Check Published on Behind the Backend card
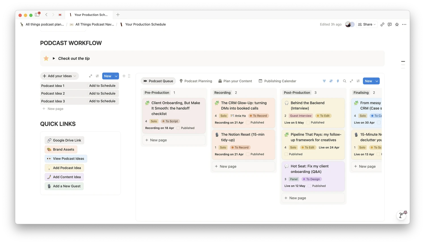Image resolution: width=425 pixels, height=244 pixels. click(x=308, y=123)
